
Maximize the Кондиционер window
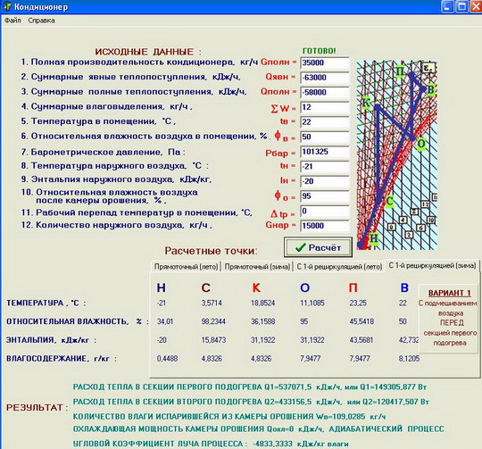[x=461, y=7]
